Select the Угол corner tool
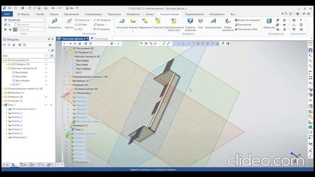 200,24
